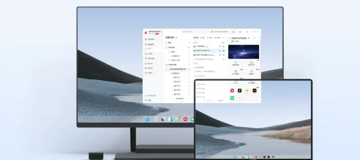Click the DESKTOP2098 remote desktop preview thumbnail
Image resolution: width=360 pixels, height=160 pixels.
tap(243, 52)
